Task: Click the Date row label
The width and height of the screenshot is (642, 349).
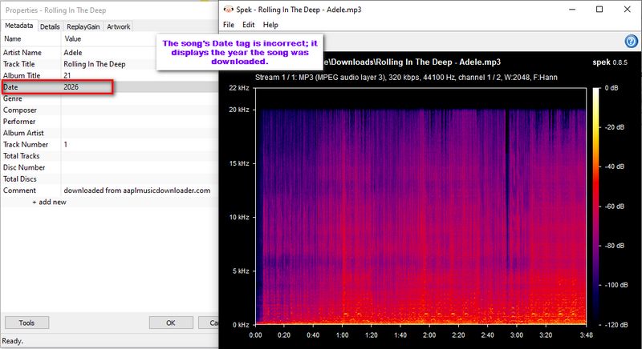Action: (x=10, y=87)
